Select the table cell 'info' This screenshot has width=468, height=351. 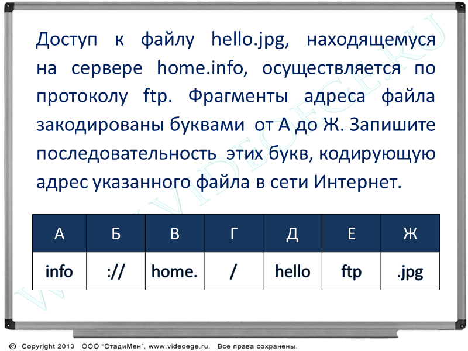pyautogui.click(x=60, y=271)
